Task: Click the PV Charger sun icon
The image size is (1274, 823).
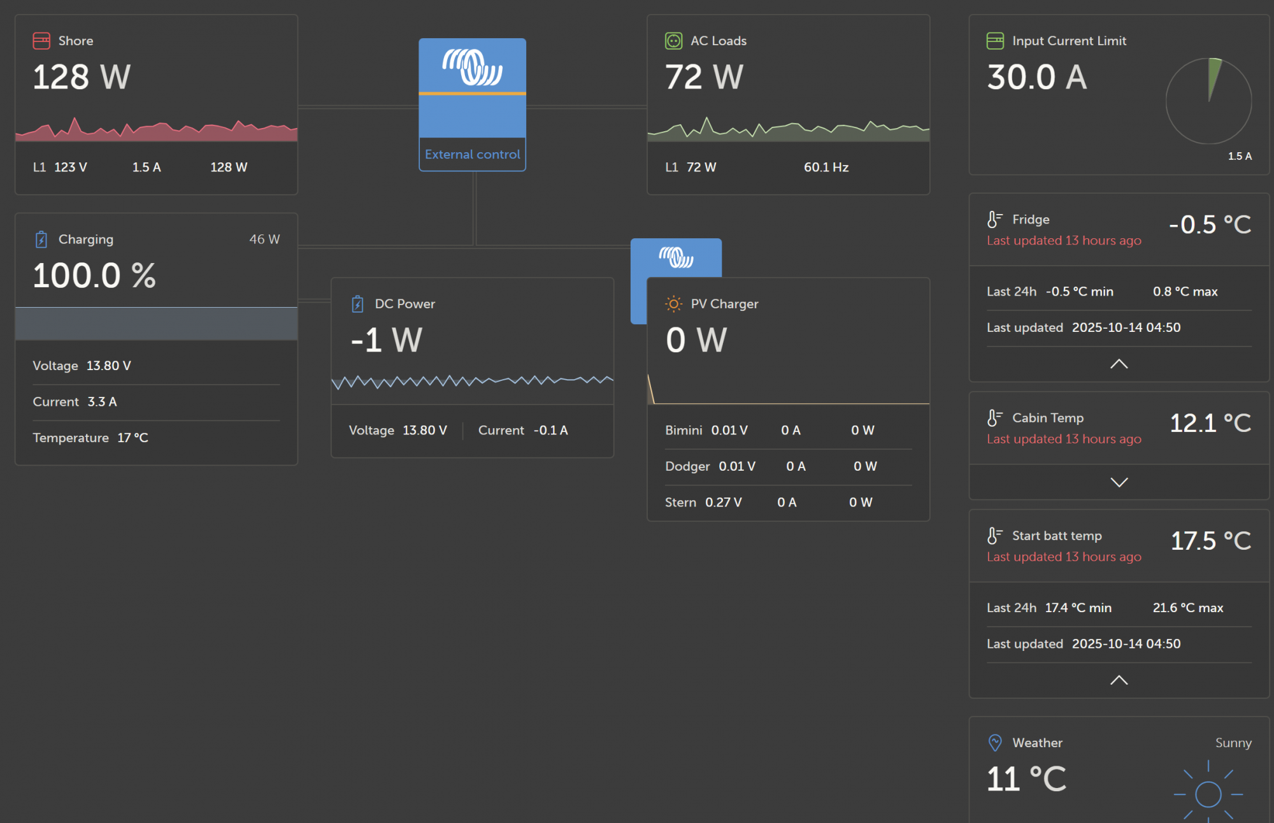Action: pyautogui.click(x=673, y=304)
